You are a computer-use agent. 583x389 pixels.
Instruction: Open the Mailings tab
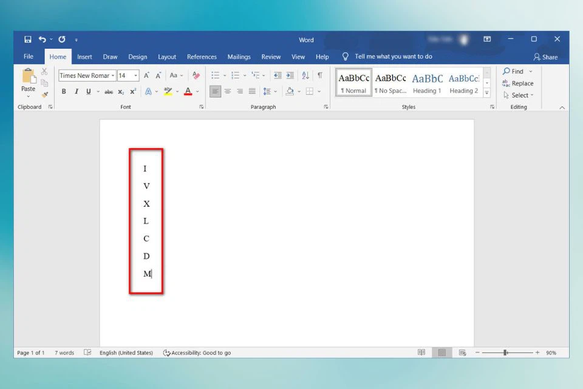(x=239, y=57)
